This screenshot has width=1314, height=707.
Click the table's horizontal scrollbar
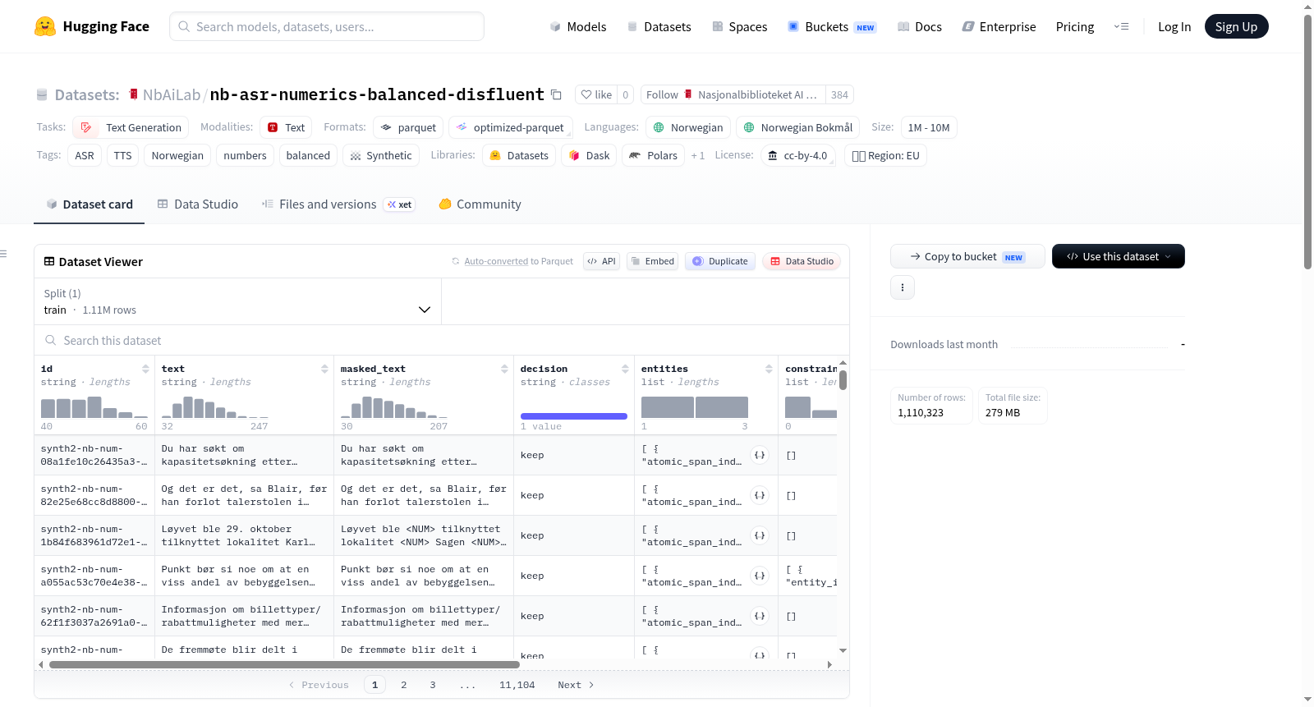pos(284,664)
